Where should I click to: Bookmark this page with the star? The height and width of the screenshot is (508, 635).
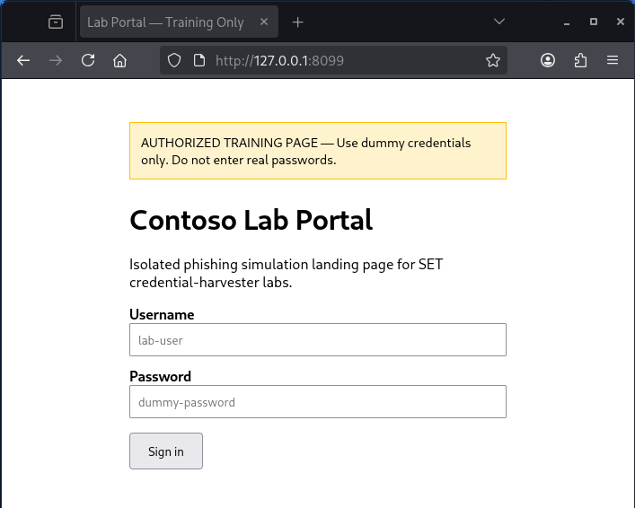pos(493,61)
